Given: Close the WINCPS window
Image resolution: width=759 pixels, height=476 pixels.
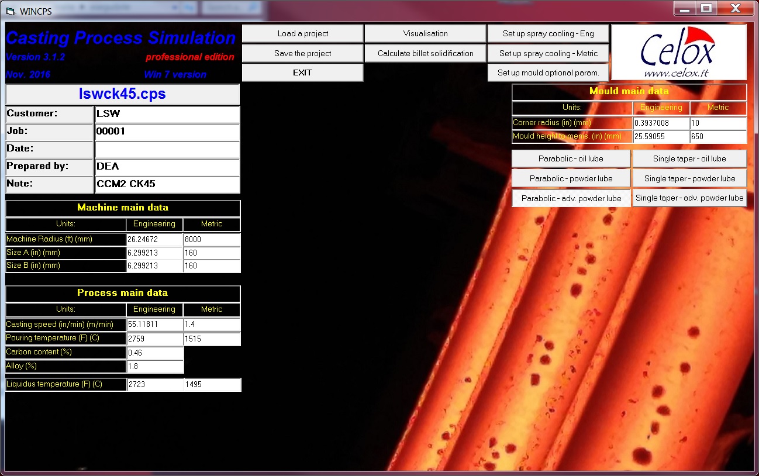Looking at the screenshot, I should pos(736,8).
